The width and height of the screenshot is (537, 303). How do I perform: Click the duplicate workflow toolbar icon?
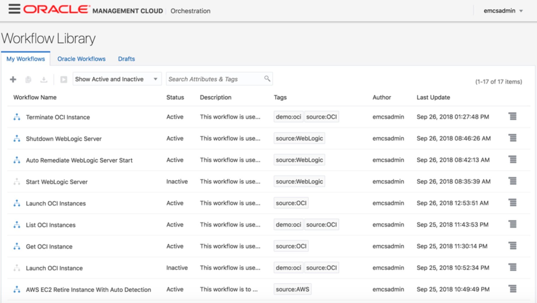[x=28, y=79]
